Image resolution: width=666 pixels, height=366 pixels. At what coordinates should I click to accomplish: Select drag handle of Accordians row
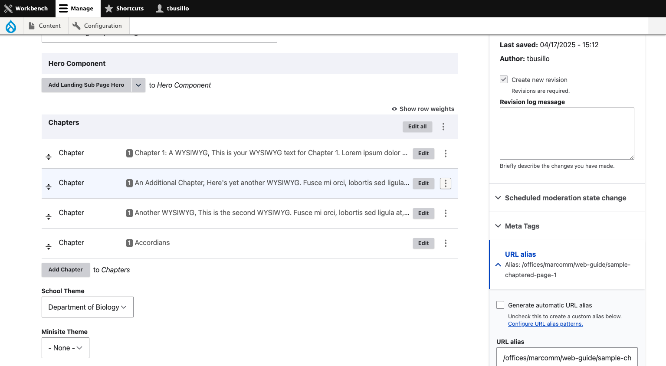(x=49, y=247)
